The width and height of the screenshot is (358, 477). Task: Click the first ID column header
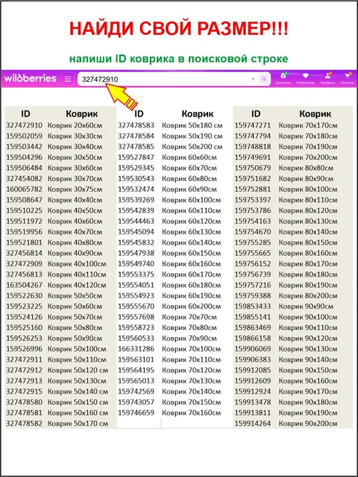click(x=26, y=114)
